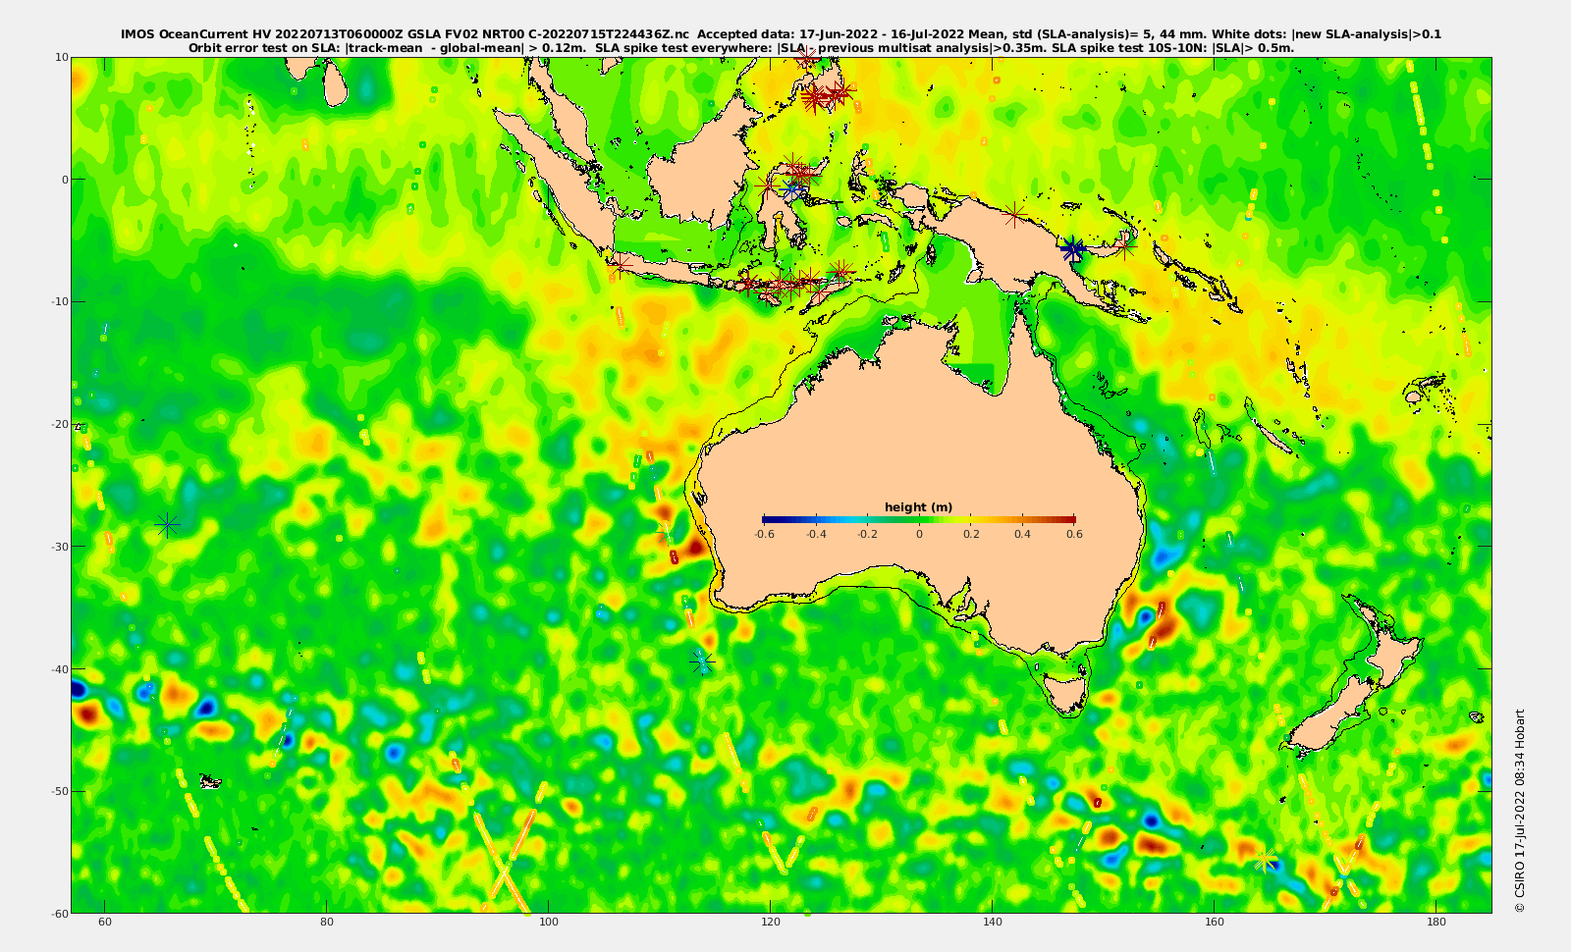Select the blue asterisk marker near Sulawesi
Screen dimensions: 1571x952
791,191
